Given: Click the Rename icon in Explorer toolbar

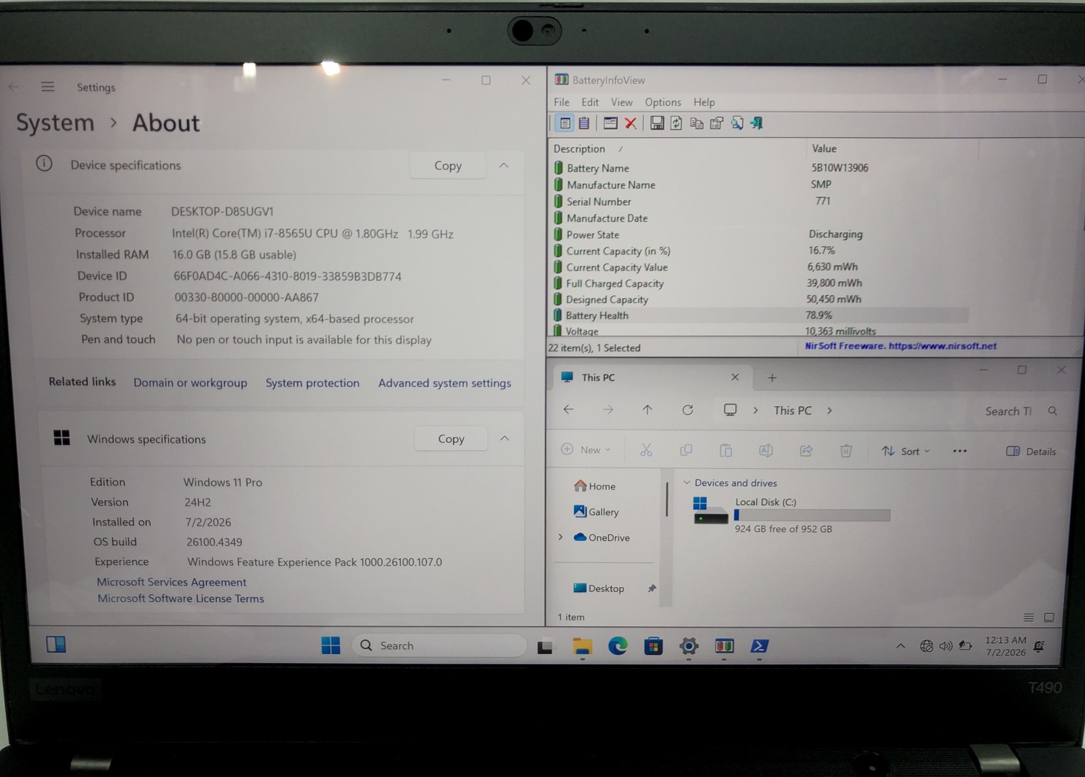Looking at the screenshot, I should pos(766,450).
